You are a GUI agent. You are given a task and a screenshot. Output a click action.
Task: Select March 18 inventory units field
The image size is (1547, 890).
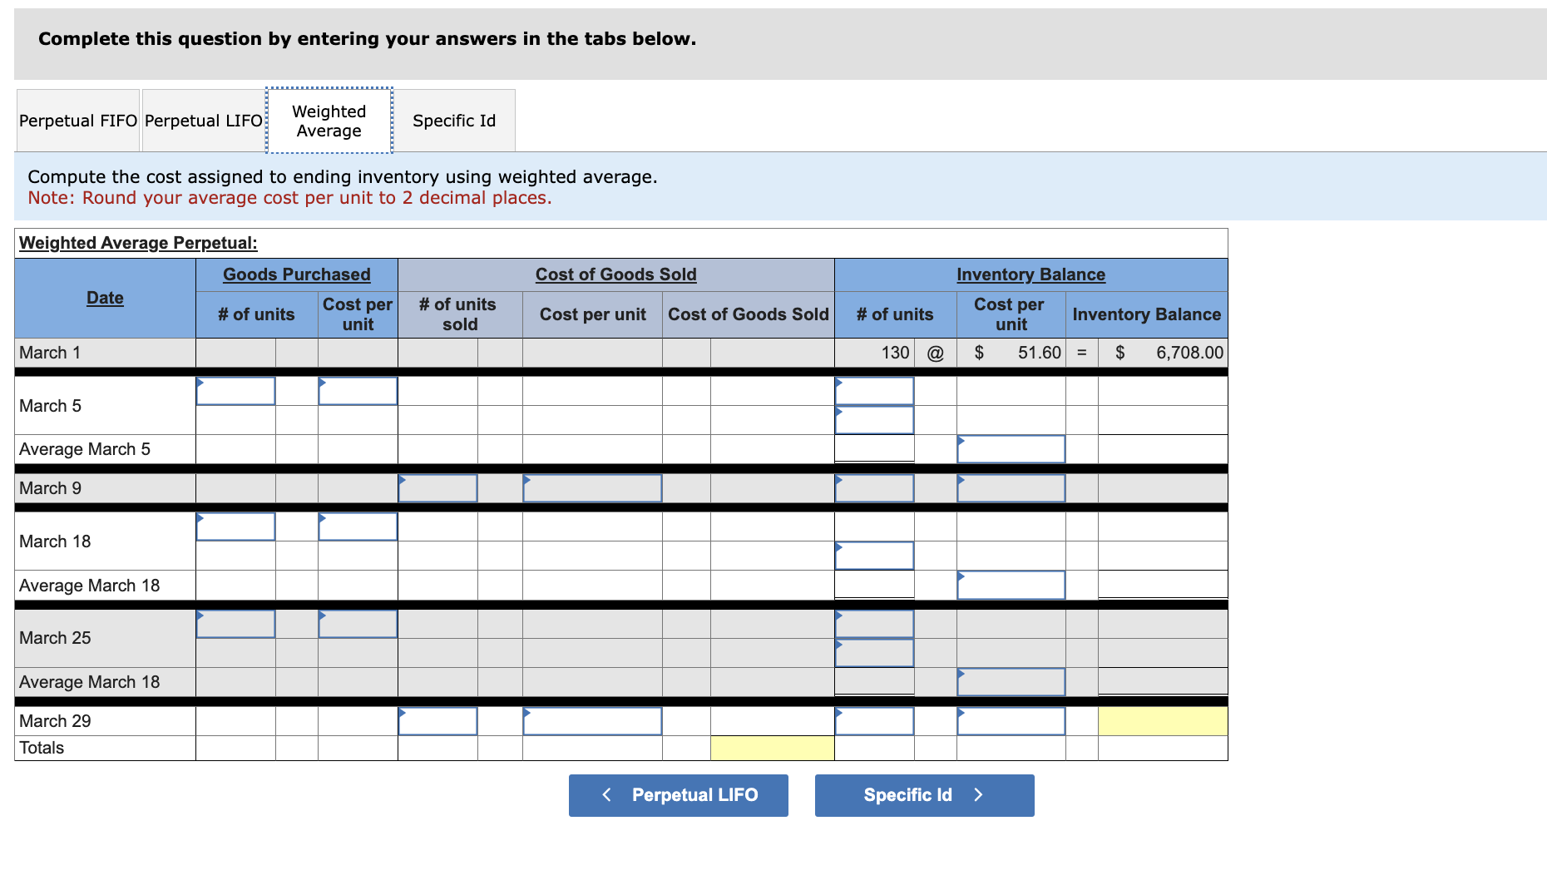(874, 556)
